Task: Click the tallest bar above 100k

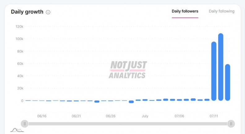Action: click(221, 67)
